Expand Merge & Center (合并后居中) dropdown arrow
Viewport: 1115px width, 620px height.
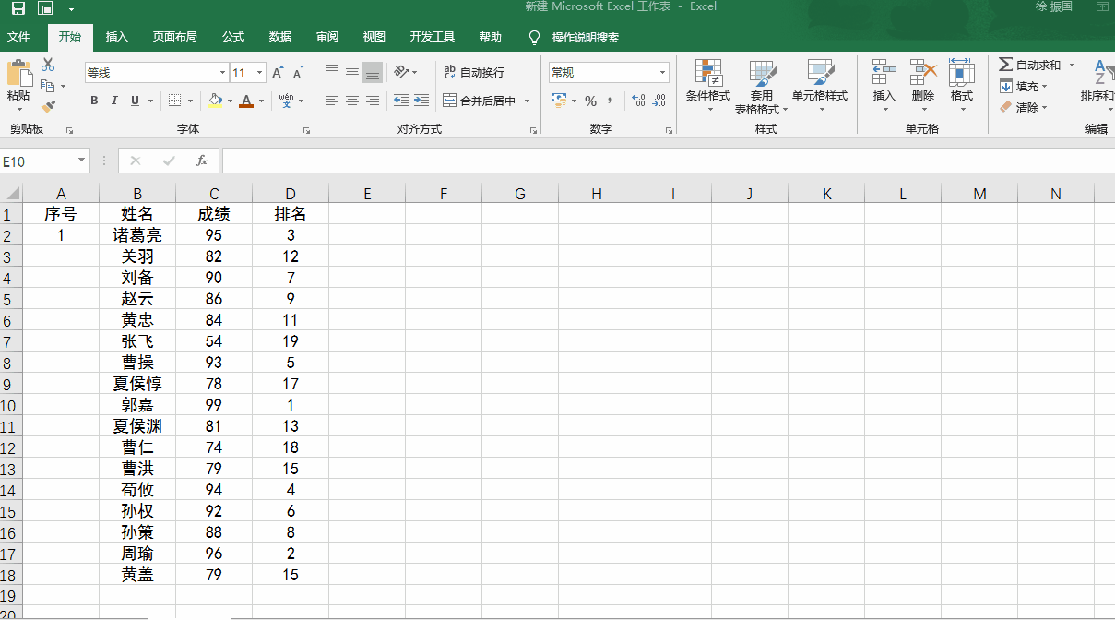tap(527, 101)
